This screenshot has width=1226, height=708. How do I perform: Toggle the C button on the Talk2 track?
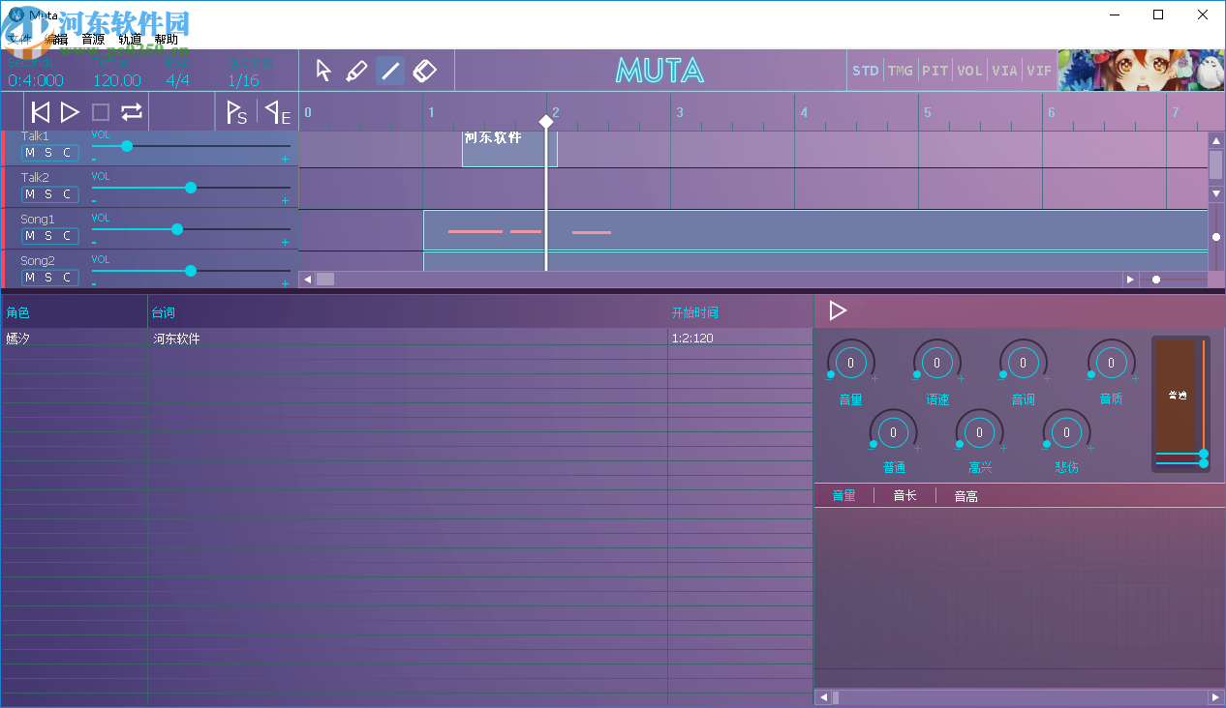(65, 193)
